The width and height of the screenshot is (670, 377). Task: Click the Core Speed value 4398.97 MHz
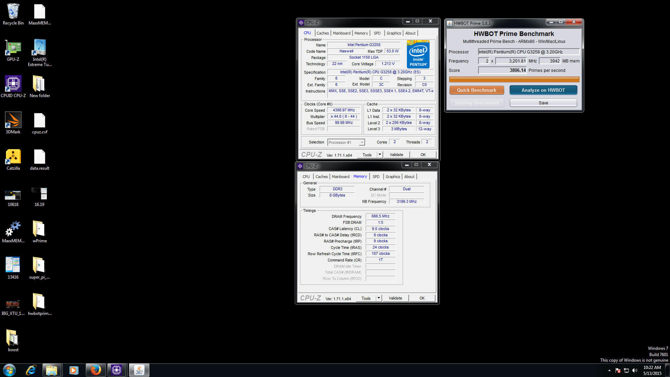344,110
